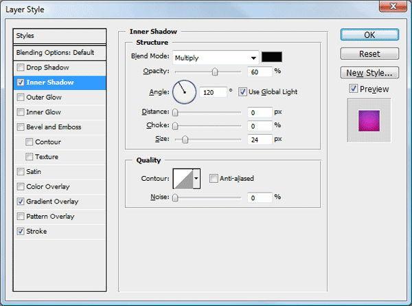Enable the Inner Glow checkbox
This screenshot has width=412, height=306.
coord(20,112)
